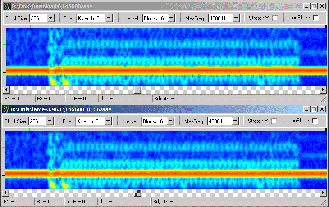
Task: Expand Interval dropdown in bottom window
Action: (x=170, y=121)
